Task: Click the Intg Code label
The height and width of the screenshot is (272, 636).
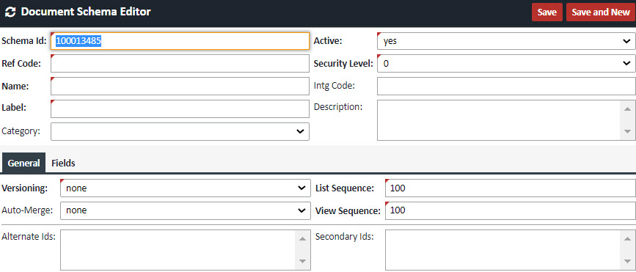Action: (x=335, y=86)
